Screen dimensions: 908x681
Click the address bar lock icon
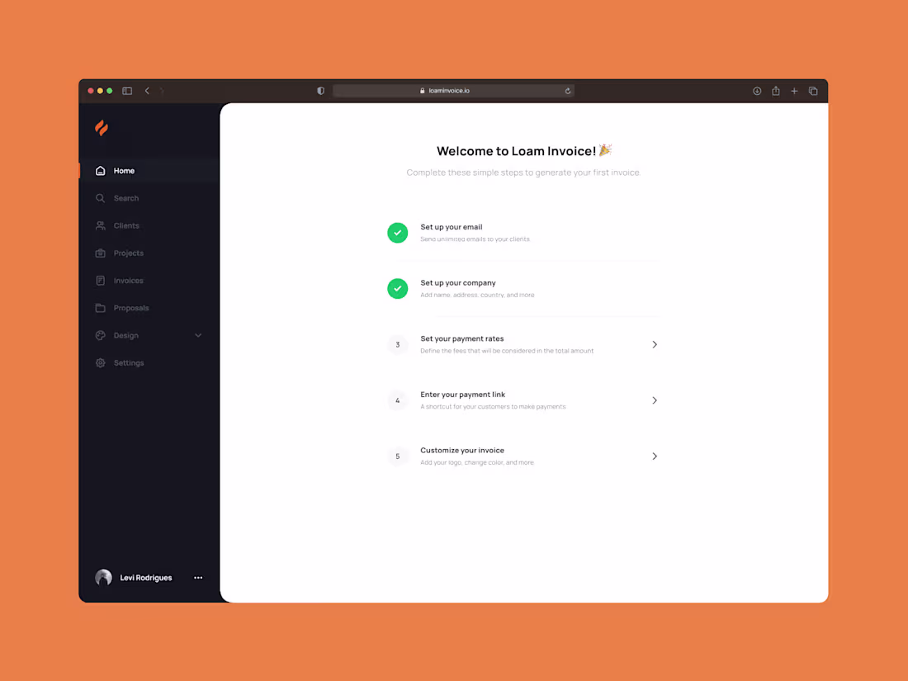pos(422,91)
